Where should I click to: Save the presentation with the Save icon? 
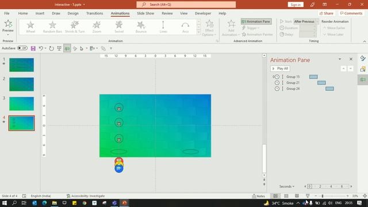coord(33,48)
